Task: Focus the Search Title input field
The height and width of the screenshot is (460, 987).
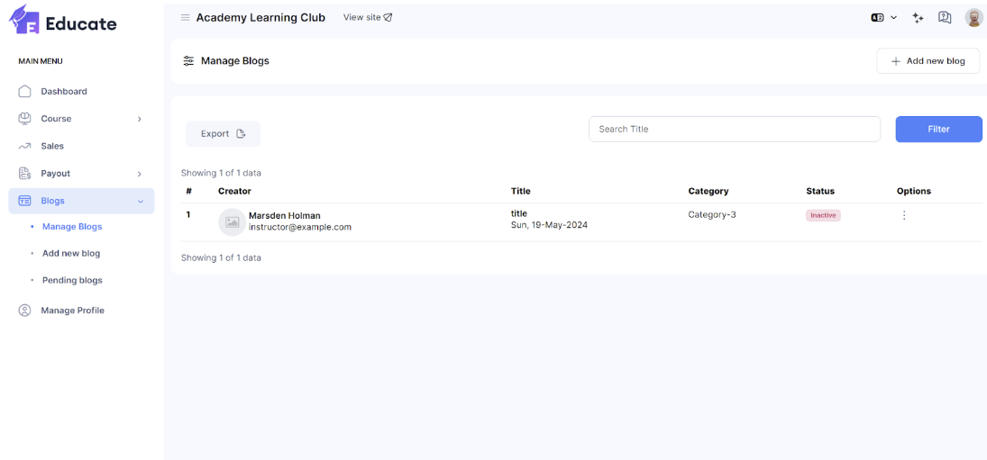Action: pos(734,129)
